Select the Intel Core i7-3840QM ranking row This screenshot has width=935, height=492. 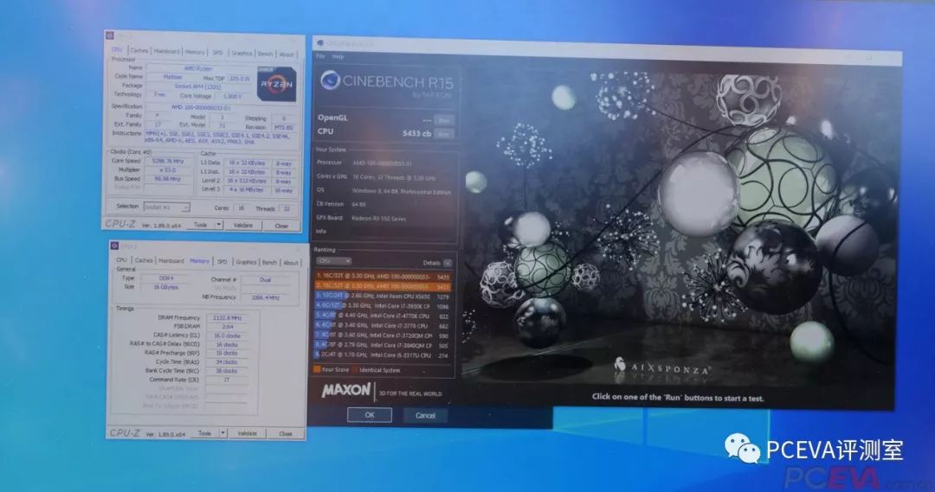[383, 345]
